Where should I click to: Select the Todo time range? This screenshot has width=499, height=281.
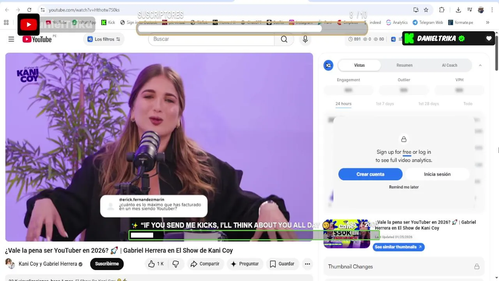pyautogui.click(x=468, y=104)
